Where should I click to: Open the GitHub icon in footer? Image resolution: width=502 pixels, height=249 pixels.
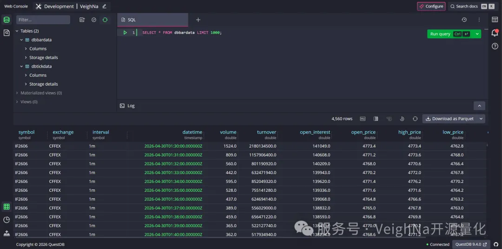pos(496,244)
